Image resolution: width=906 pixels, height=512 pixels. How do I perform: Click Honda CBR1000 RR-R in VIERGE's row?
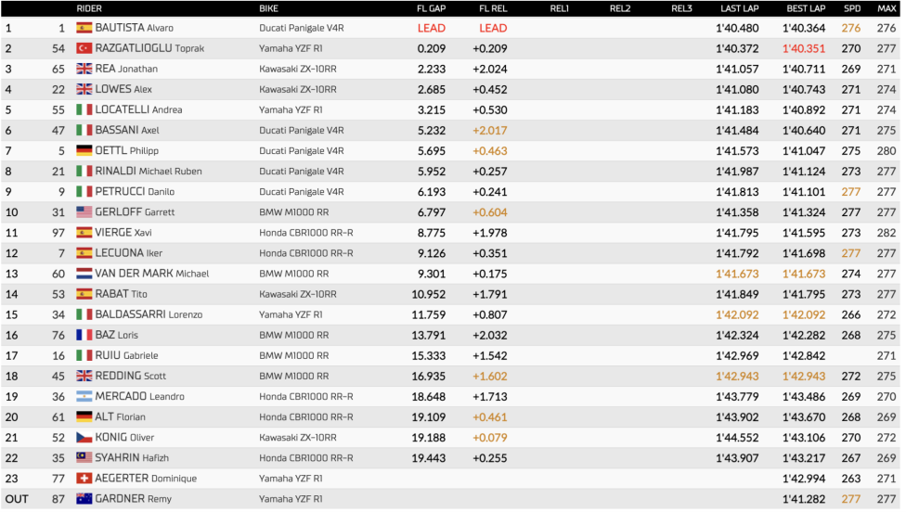coord(306,233)
